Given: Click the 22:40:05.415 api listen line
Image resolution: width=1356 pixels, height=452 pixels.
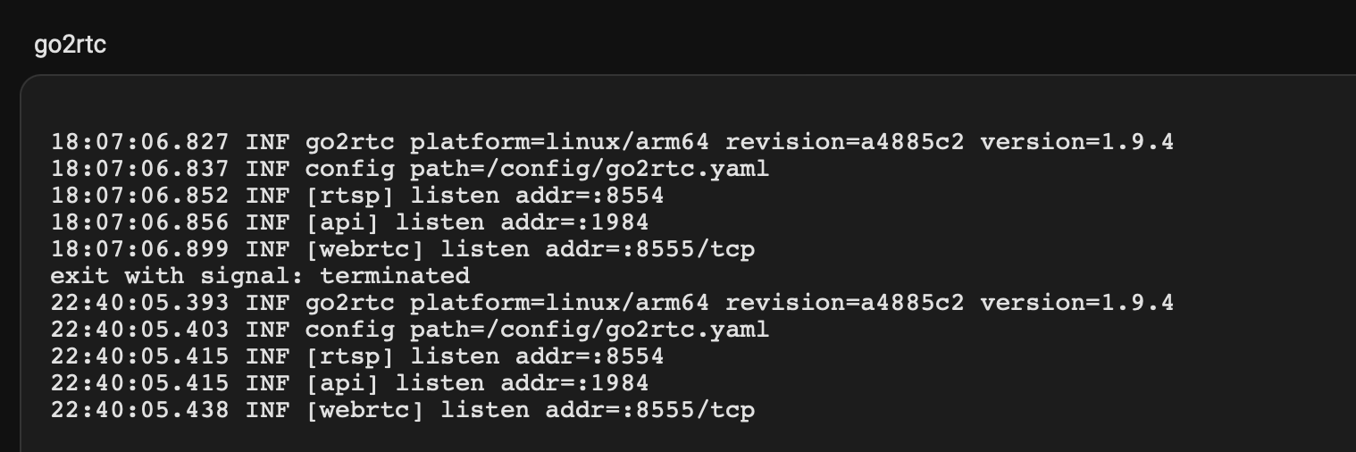Looking at the screenshot, I should (350, 383).
